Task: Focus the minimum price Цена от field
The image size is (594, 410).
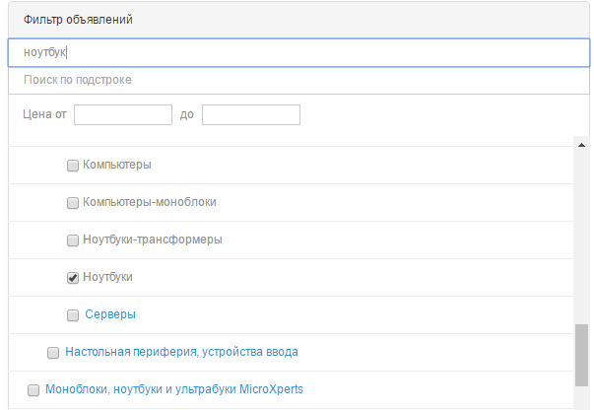Action: pyautogui.click(x=123, y=115)
